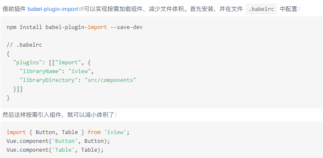Click the // .babelrc comment line
The height and width of the screenshot is (158, 323).
pos(24,45)
